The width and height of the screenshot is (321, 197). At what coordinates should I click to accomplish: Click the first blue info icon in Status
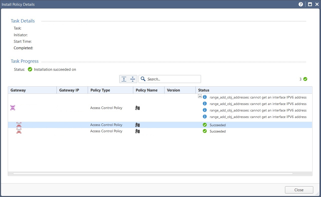point(205,97)
